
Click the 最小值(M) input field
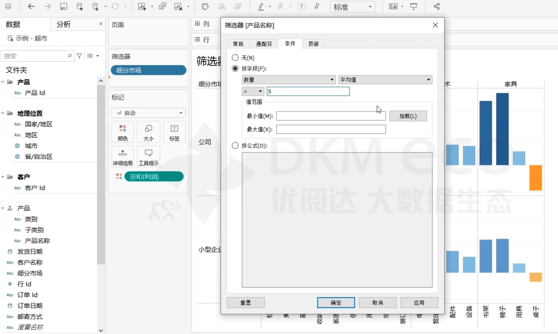pos(331,116)
